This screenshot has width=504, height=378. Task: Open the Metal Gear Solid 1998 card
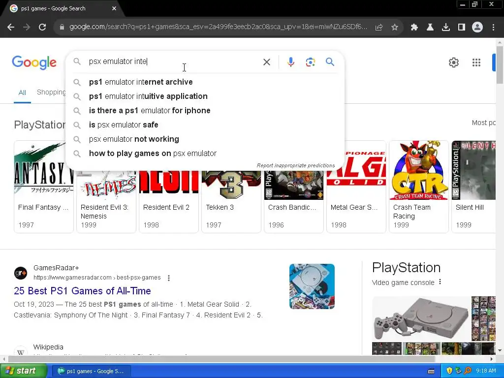[x=356, y=187]
